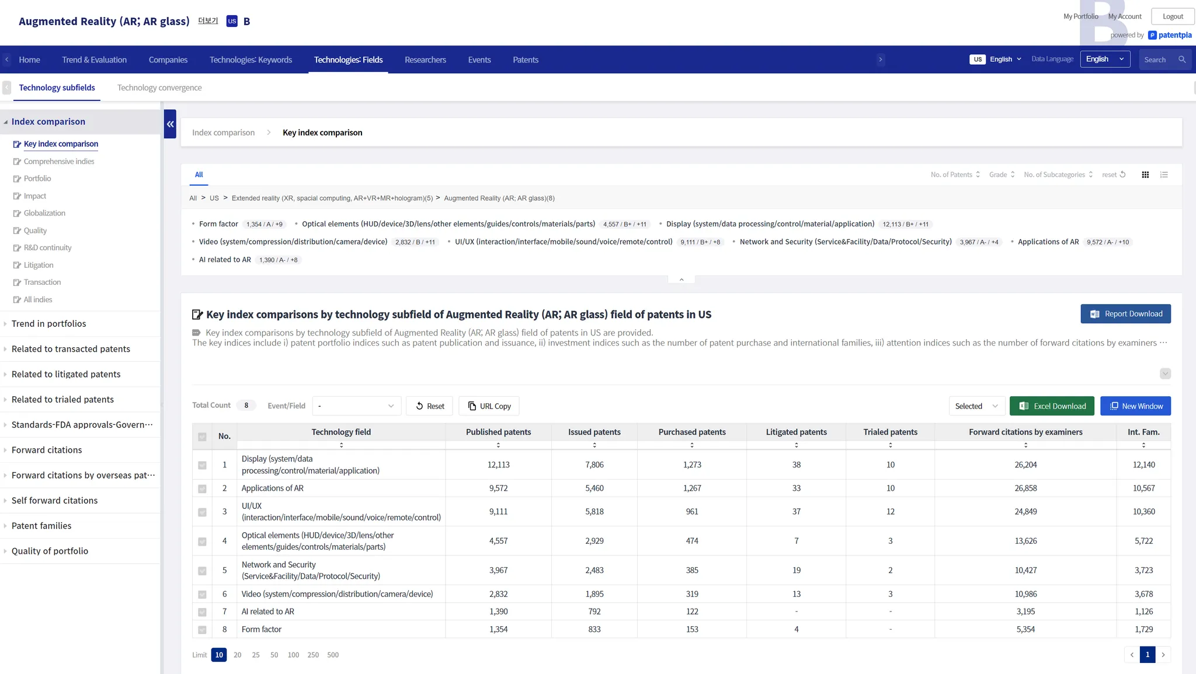Sort by Published patents column
The width and height of the screenshot is (1196, 674).
498,445
